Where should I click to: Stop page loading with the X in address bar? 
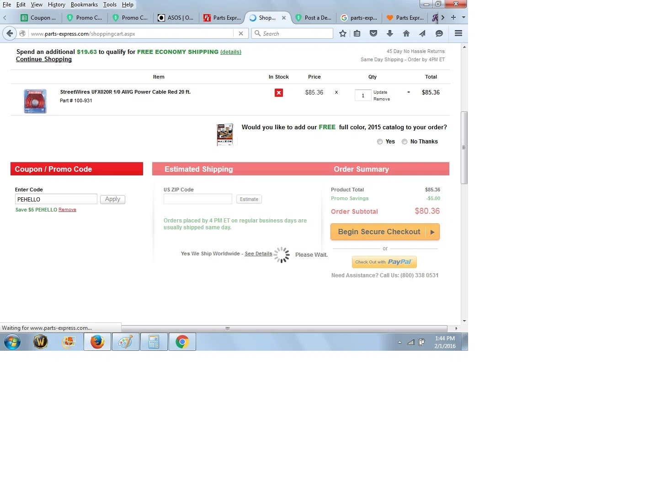241,33
